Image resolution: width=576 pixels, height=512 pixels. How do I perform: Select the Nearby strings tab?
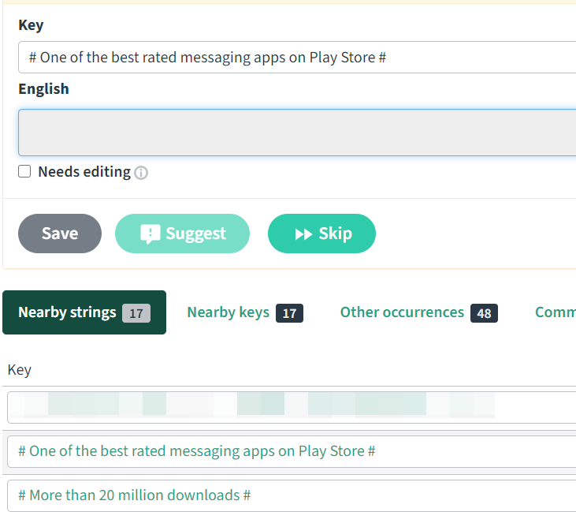click(84, 312)
